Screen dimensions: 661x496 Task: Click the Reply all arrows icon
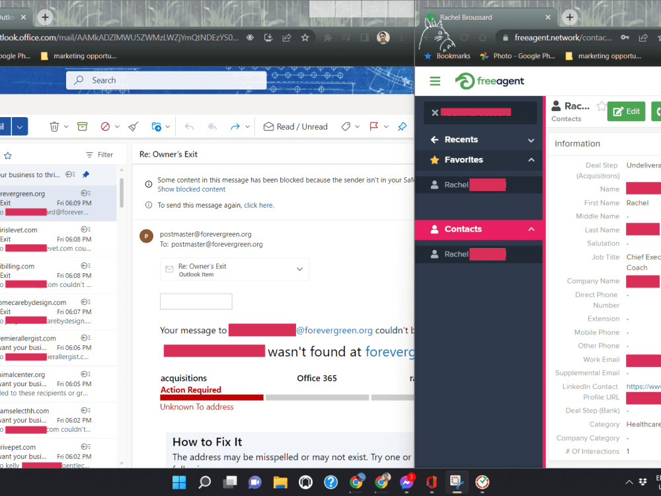point(212,126)
